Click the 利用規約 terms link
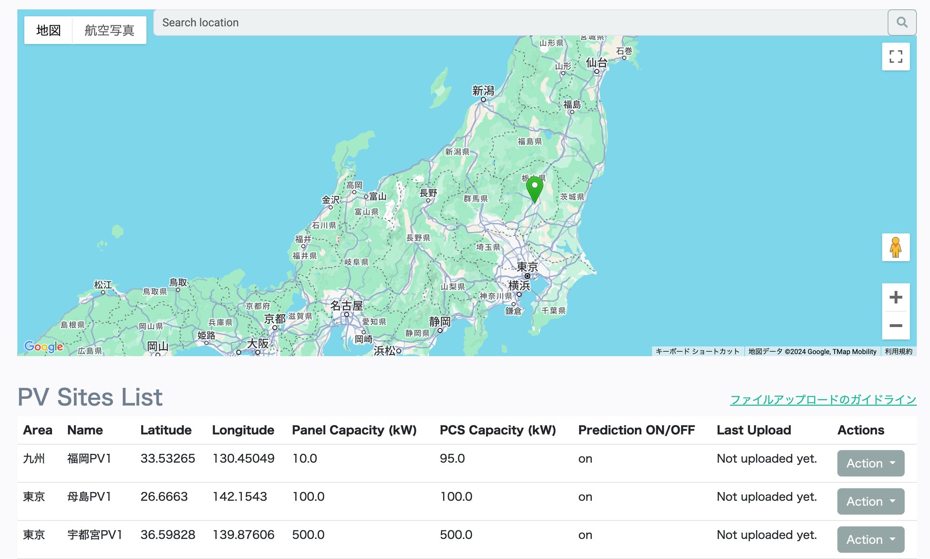Screen dimensions: 930x559 click(x=899, y=351)
